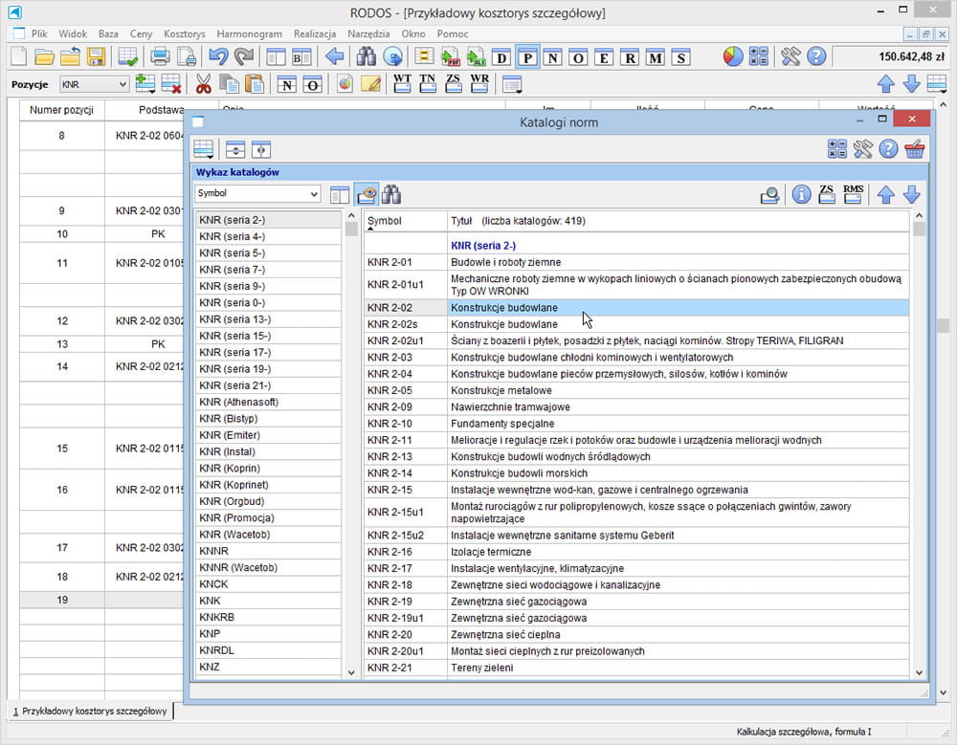
Task: Toggle the D view button in toolbar
Action: (501, 57)
